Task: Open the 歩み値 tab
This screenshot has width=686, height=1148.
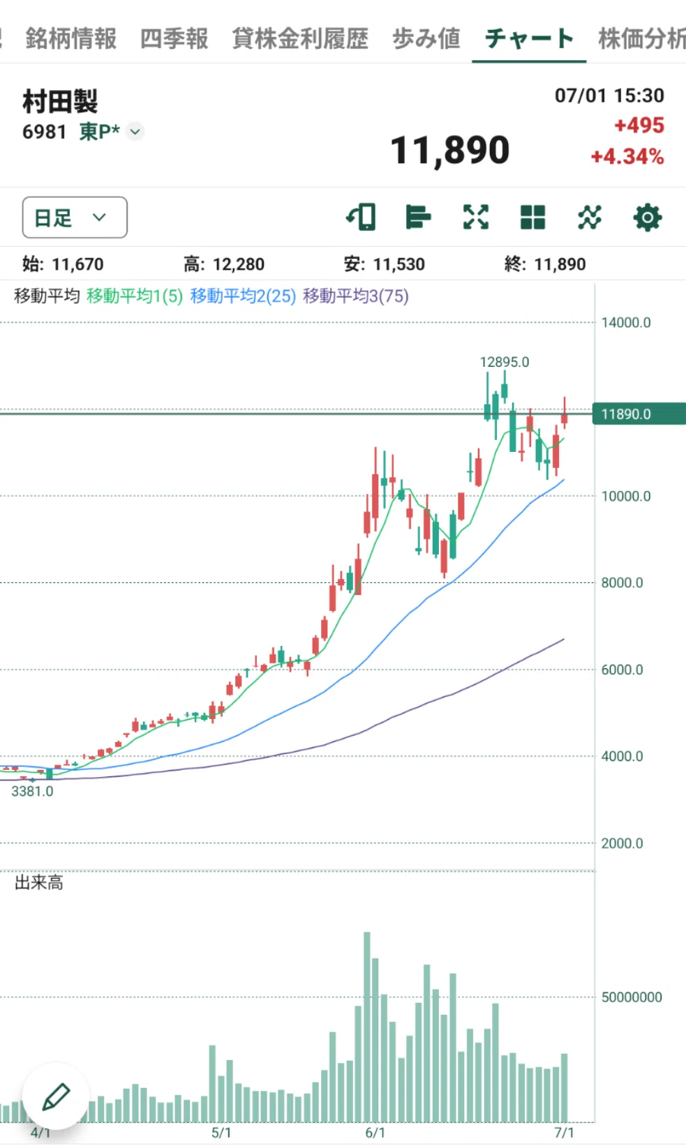Action: [x=426, y=38]
